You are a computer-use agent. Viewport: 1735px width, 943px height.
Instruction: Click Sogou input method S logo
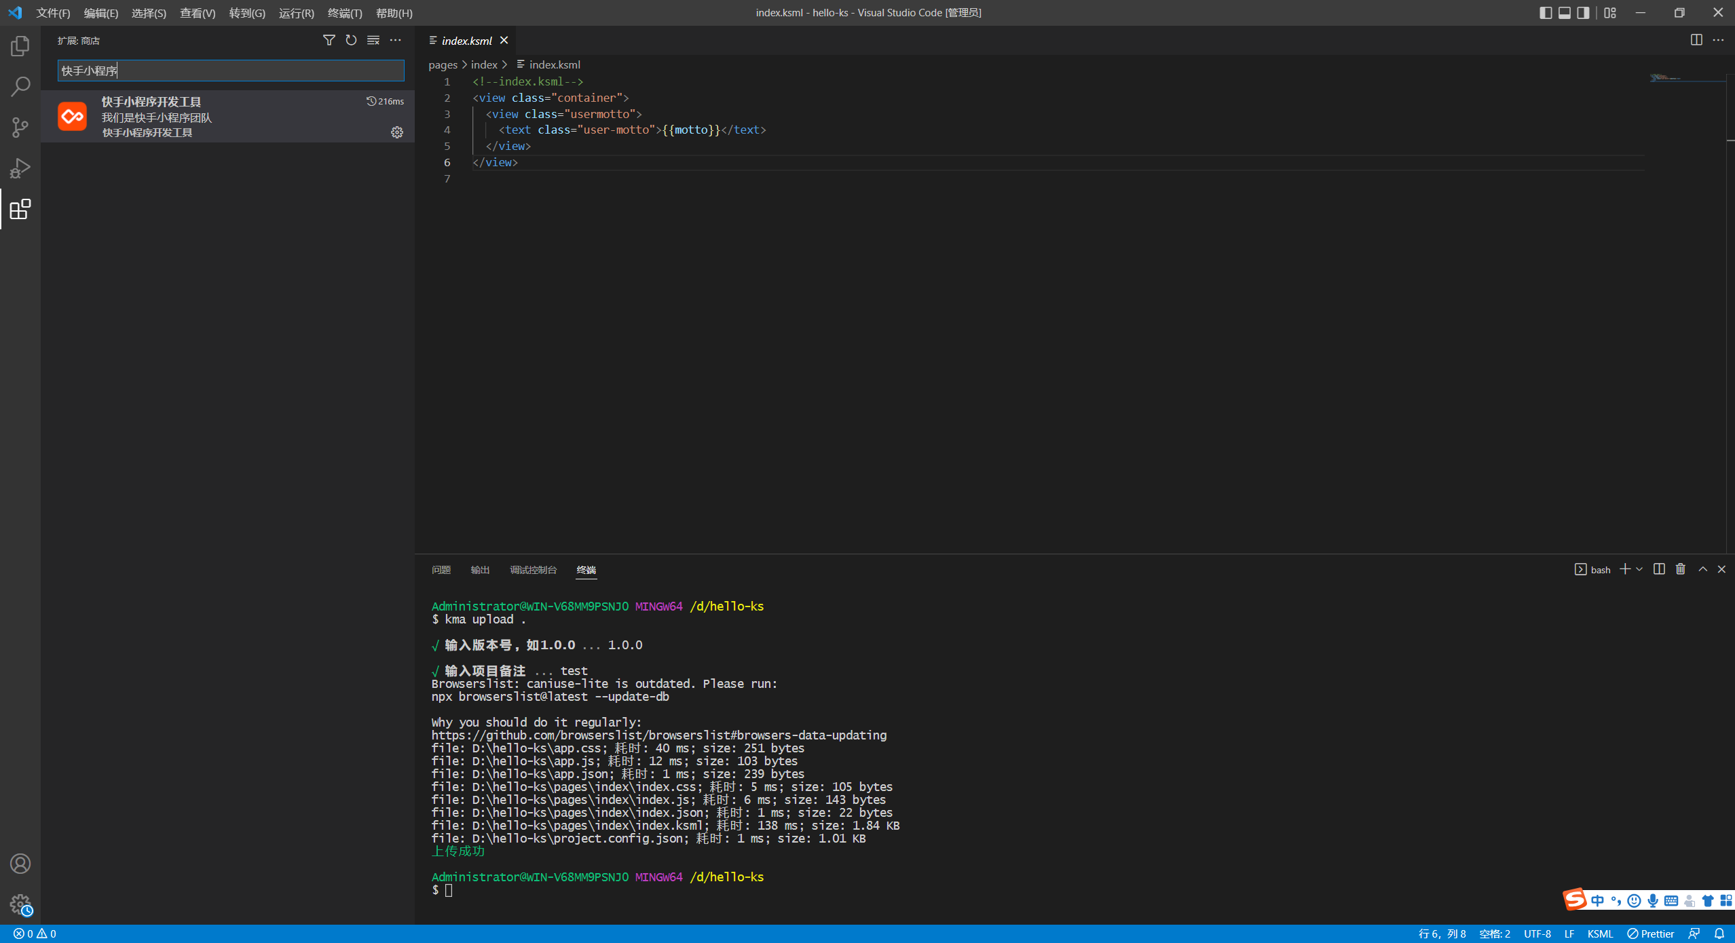pyautogui.click(x=1575, y=900)
